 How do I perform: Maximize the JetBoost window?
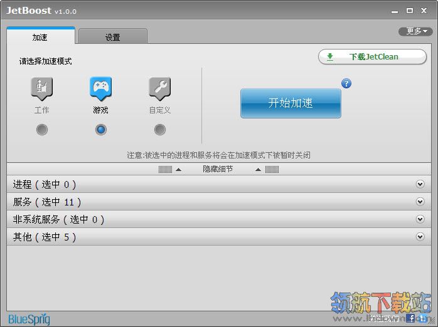pyautogui.click(x=410, y=11)
